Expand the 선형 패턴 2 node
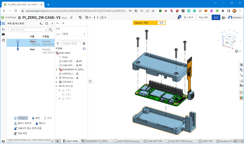 (56, 82)
